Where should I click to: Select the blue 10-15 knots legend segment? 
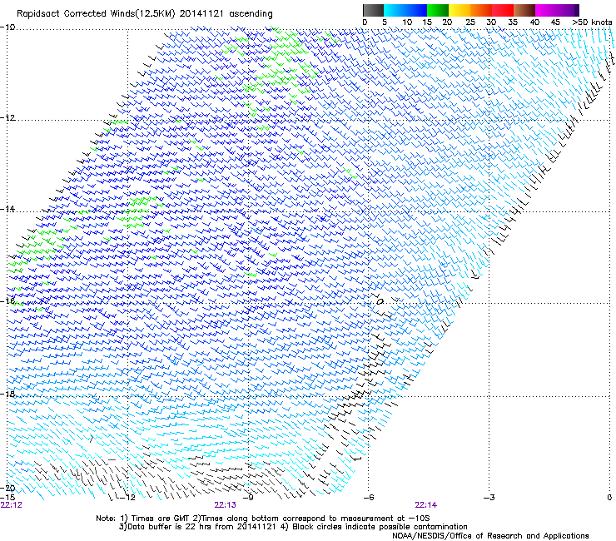[x=416, y=10]
